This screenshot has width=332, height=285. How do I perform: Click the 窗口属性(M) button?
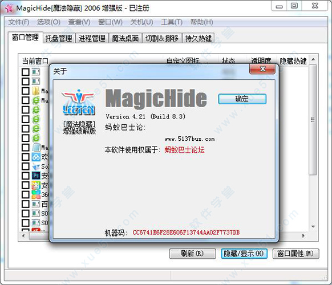(295, 254)
